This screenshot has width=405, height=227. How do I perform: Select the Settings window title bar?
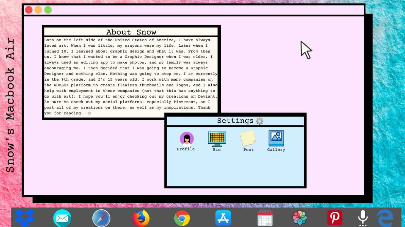pos(235,121)
